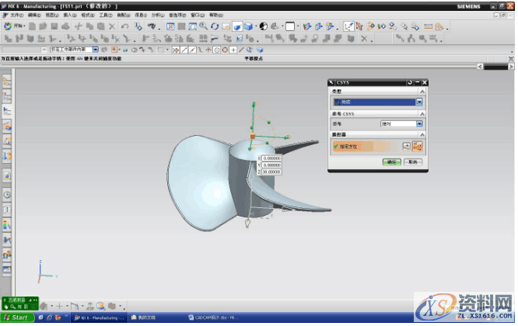The image size is (518, 326).
Task: Open the 参考 reference dropdown set to 绝对
Action: click(x=420, y=123)
